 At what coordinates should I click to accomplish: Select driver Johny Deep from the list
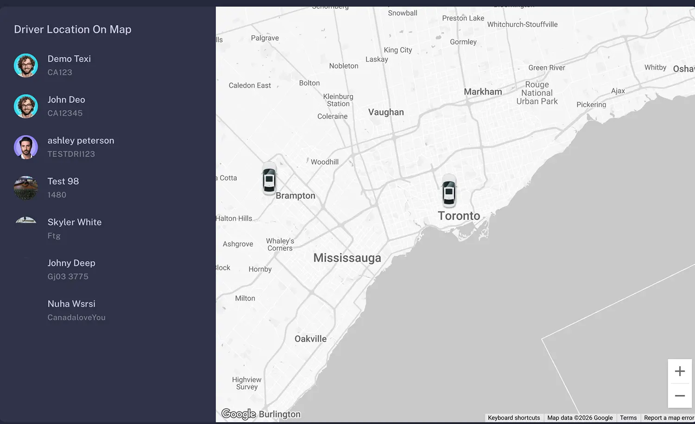coord(71,263)
